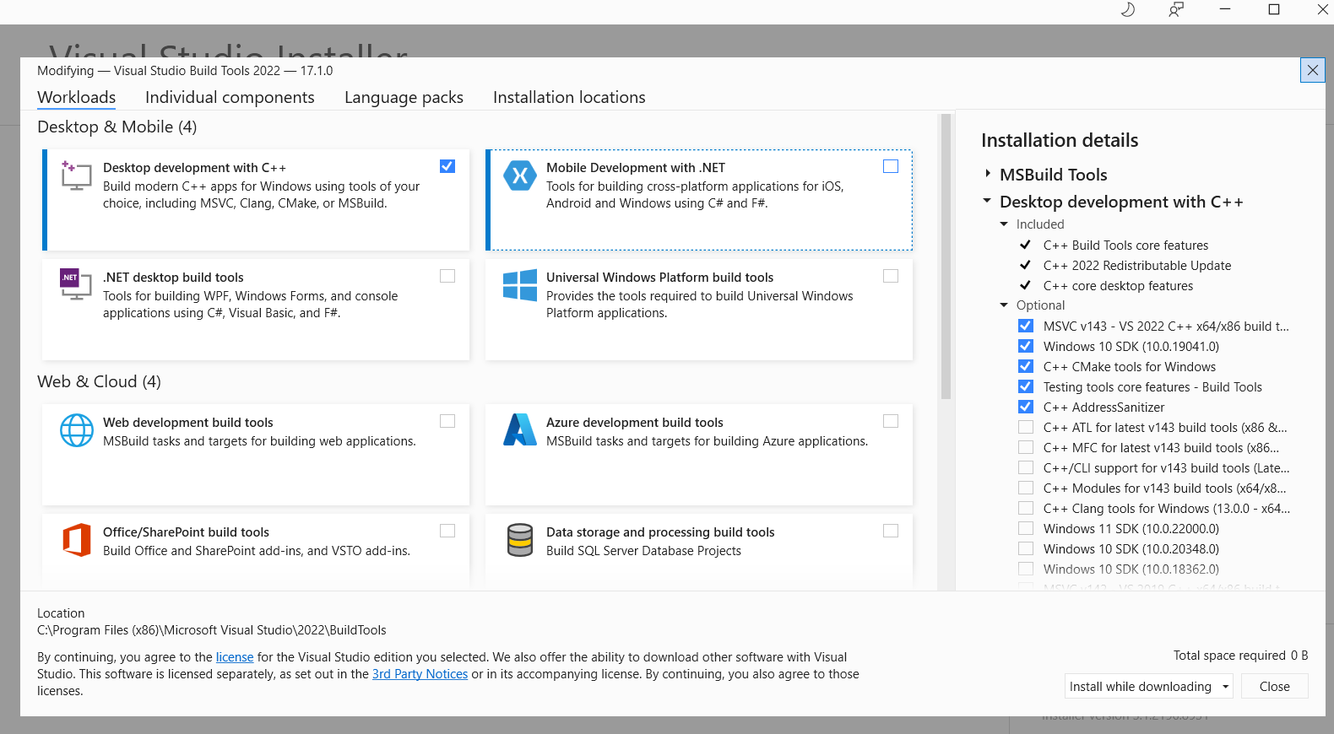Click the Web development globe icon
This screenshot has height=734, width=1334.
[x=77, y=430]
